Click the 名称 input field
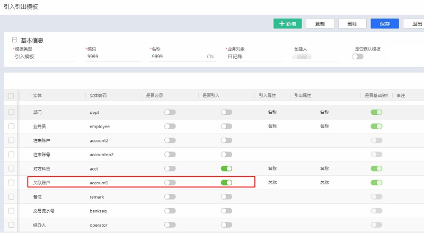This screenshot has width=424, height=233. 175,56
